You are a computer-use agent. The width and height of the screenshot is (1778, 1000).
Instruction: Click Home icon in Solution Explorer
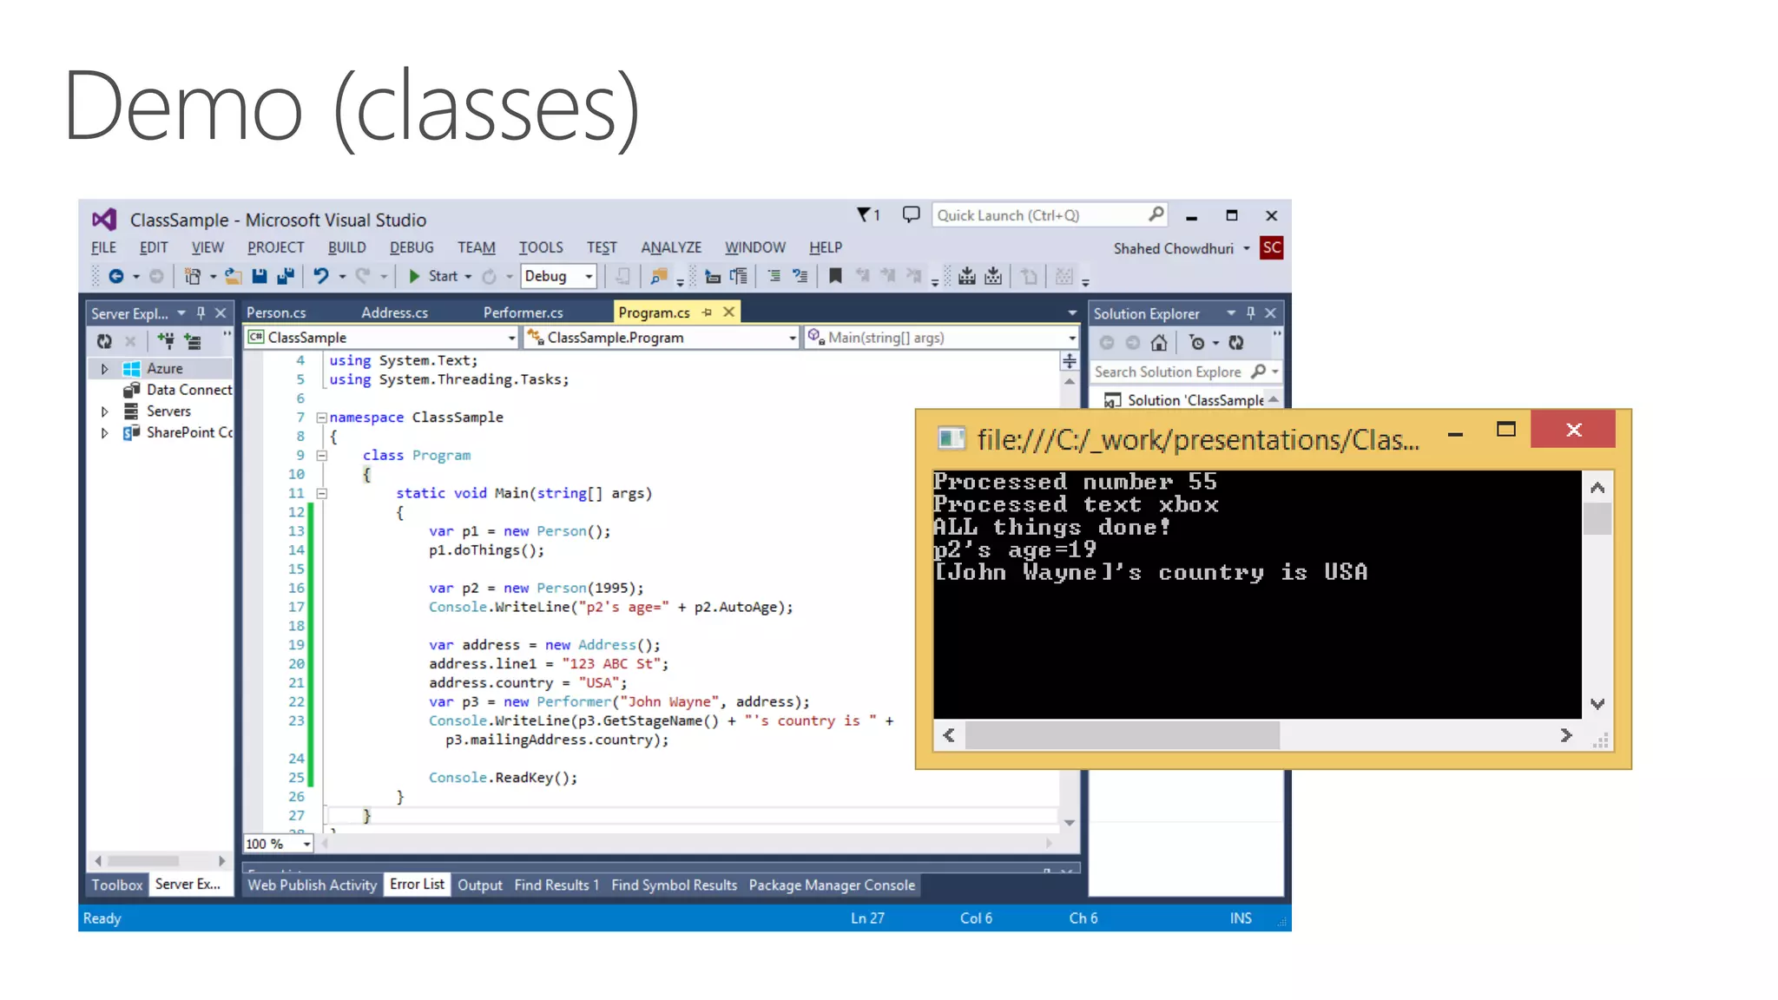click(x=1159, y=343)
